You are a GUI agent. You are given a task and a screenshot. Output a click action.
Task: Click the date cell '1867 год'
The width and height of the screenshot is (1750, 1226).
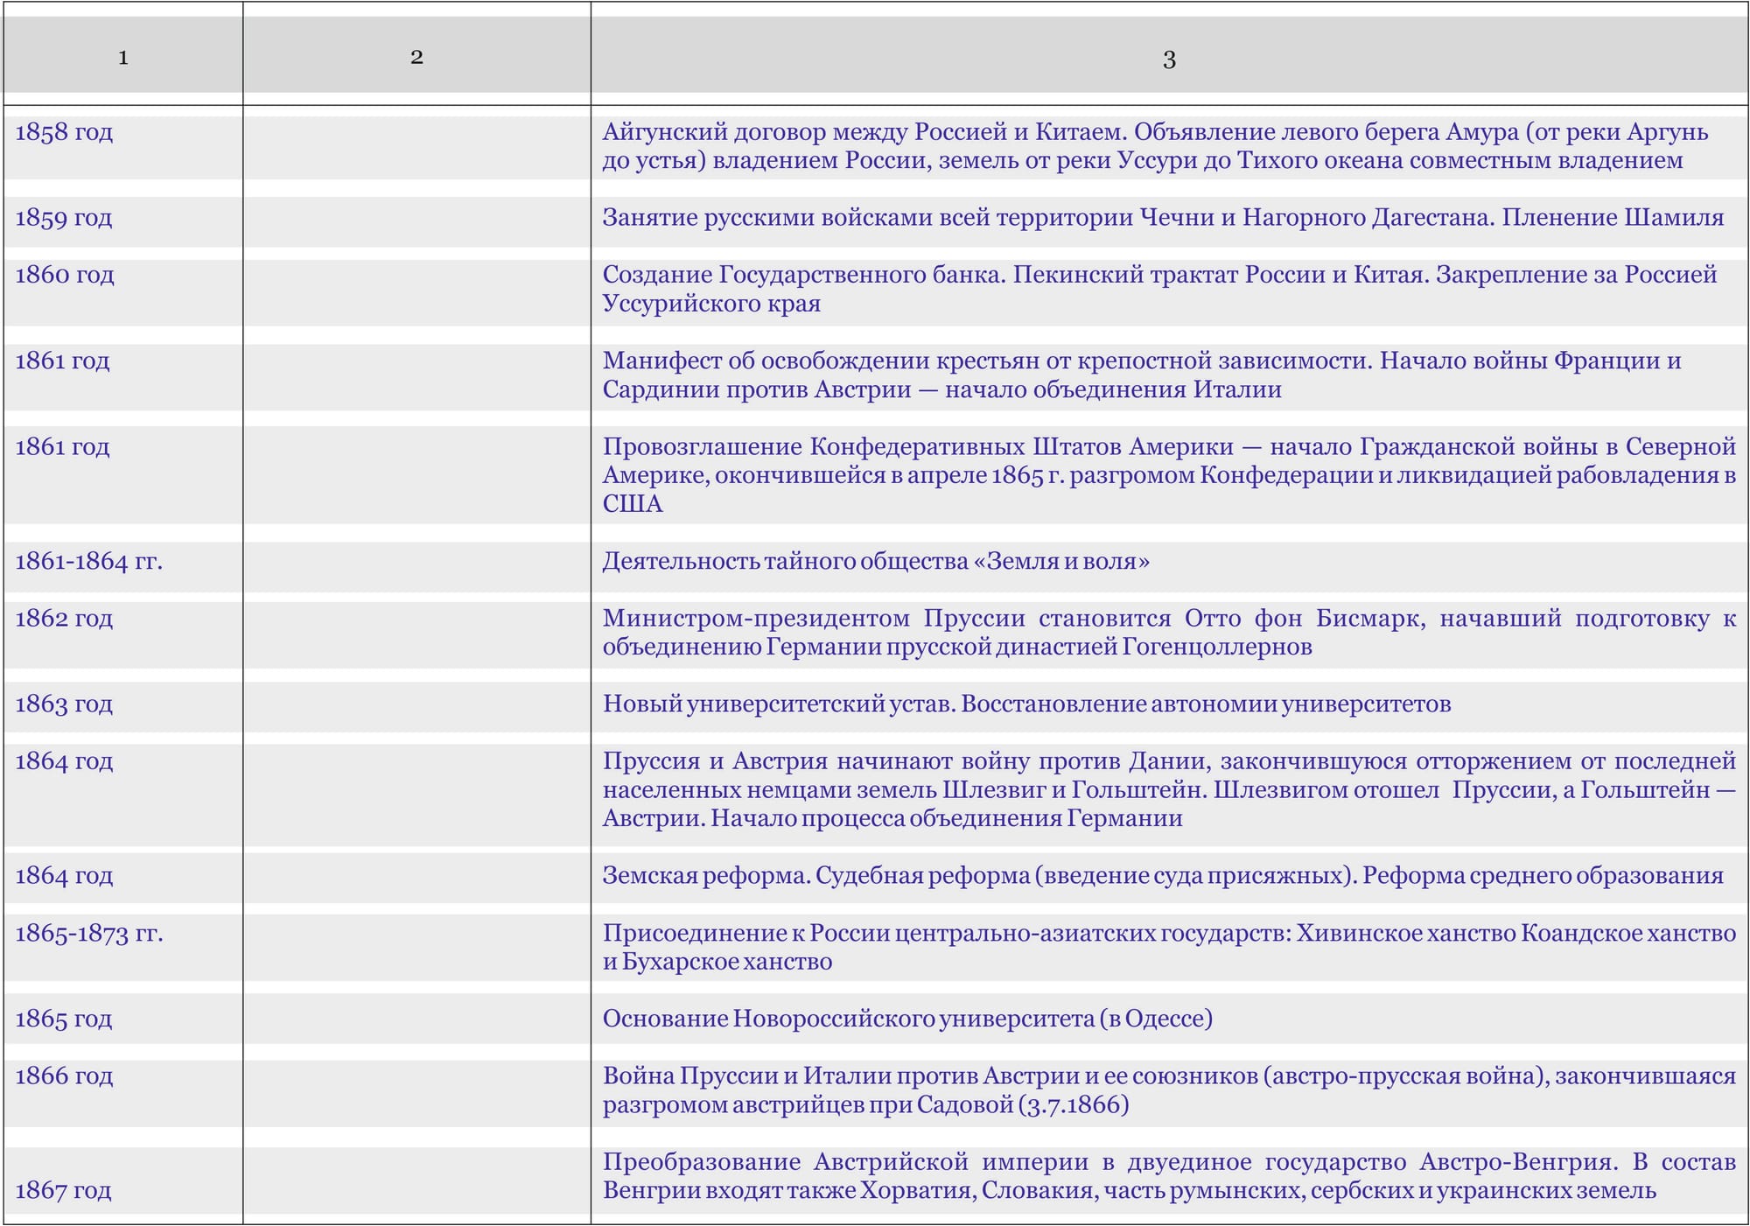(63, 1190)
